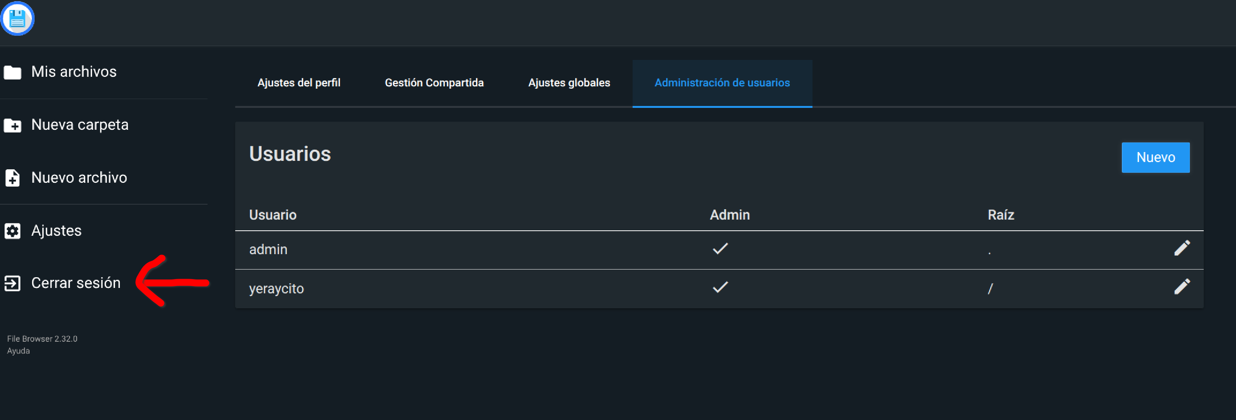Viewport: 1236px width, 420px height.
Task: Open the Ajustes del perfil tab
Action: (x=299, y=83)
